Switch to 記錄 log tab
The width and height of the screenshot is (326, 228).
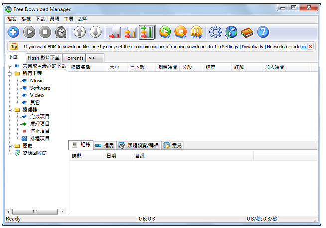tap(81, 145)
